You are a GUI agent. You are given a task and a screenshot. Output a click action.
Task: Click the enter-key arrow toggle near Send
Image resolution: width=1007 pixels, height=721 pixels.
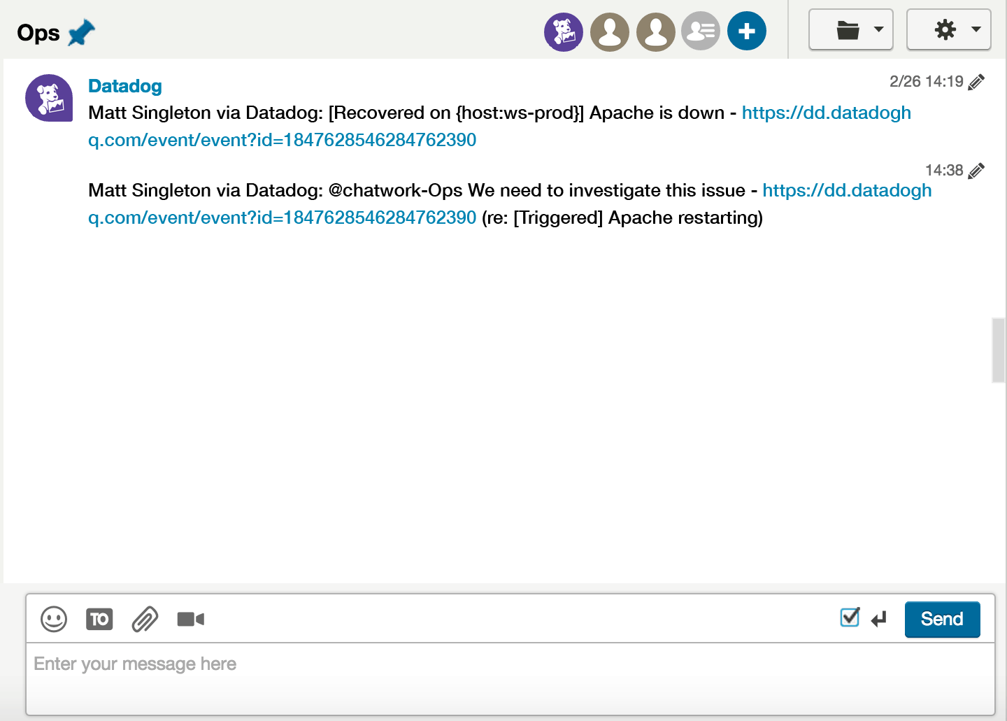click(x=878, y=620)
